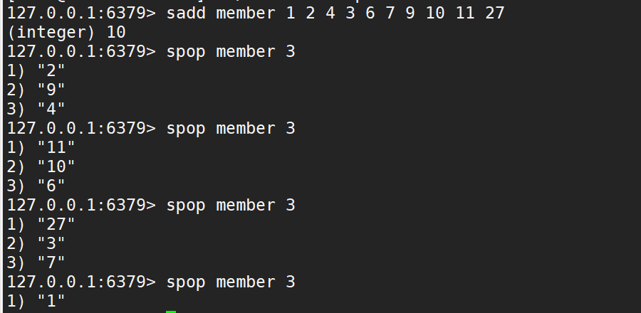The height and width of the screenshot is (313, 641).
Task: Click the result line showing "7"
Action: point(36,262)
